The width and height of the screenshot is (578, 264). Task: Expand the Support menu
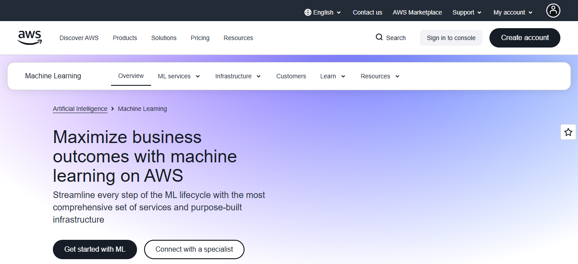(467, 12)
